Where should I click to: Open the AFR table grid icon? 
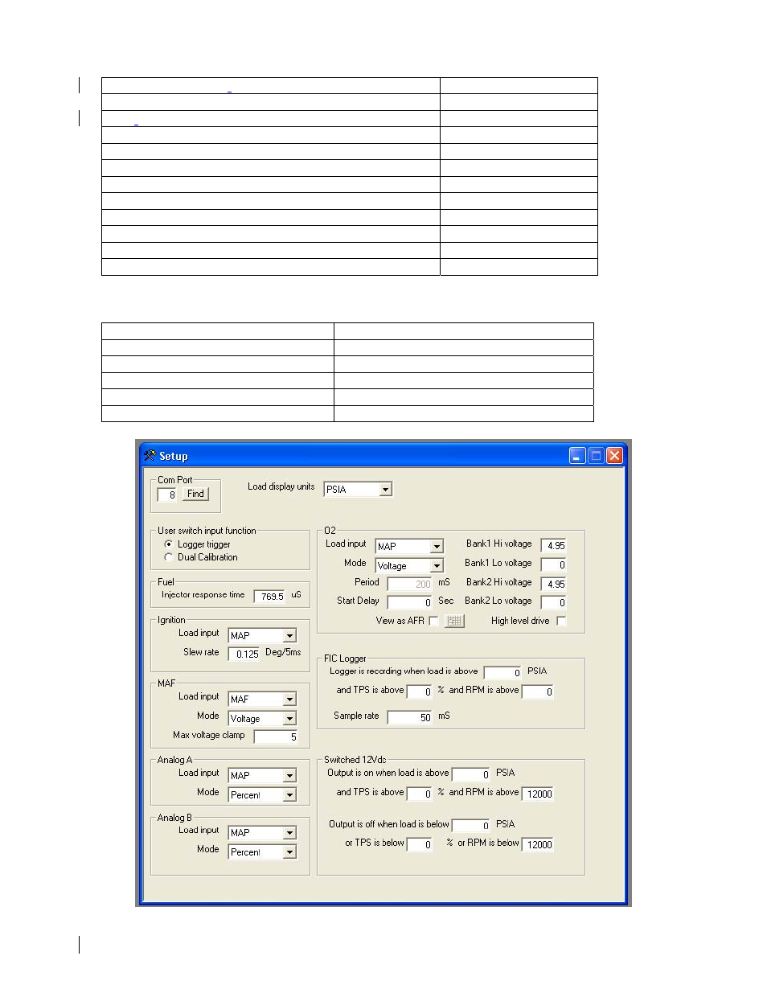[454, 621]
